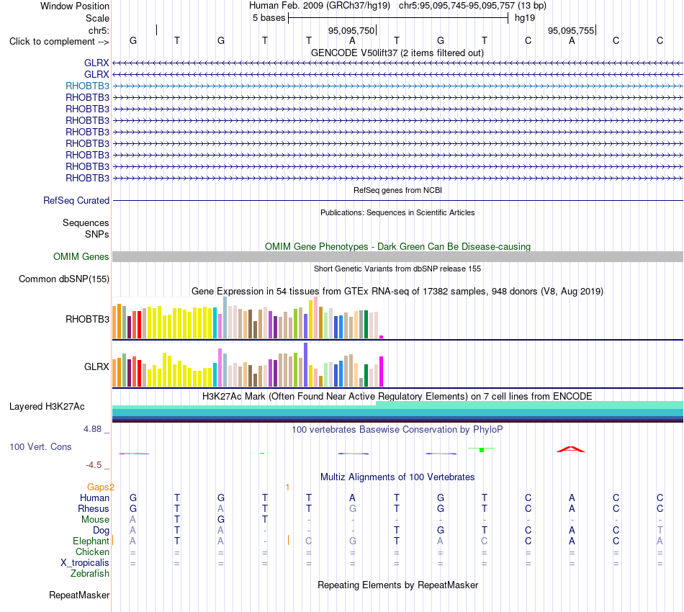Click the Rhesus species label

click(x=94, y=508)
